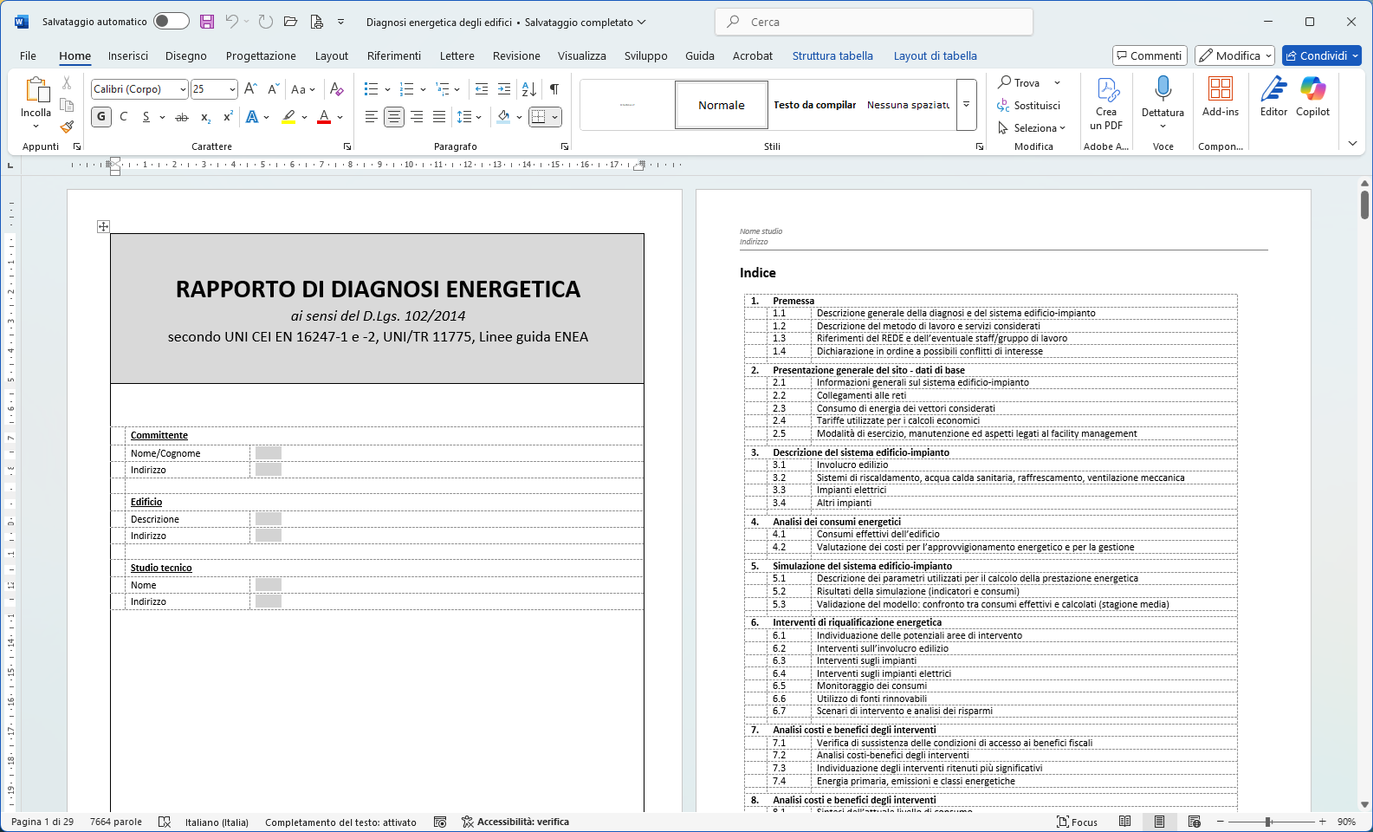Expand the Incolla paste options arrow

pyautogui.click(x=36, y=127)
